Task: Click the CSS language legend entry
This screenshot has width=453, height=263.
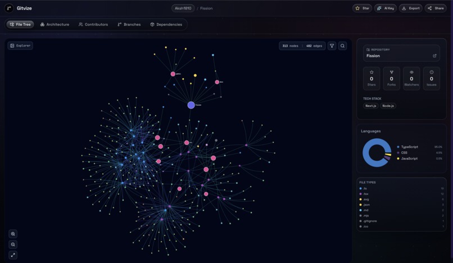Action: click(x=419, y=153)
